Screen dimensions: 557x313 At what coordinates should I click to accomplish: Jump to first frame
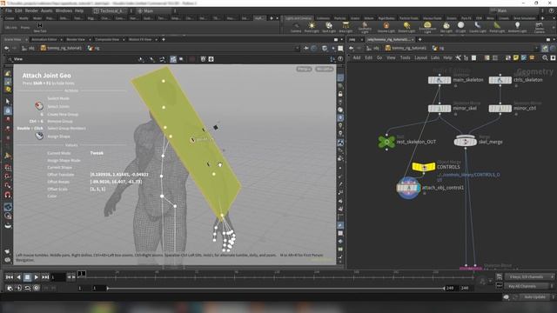(x=10, y=277)
